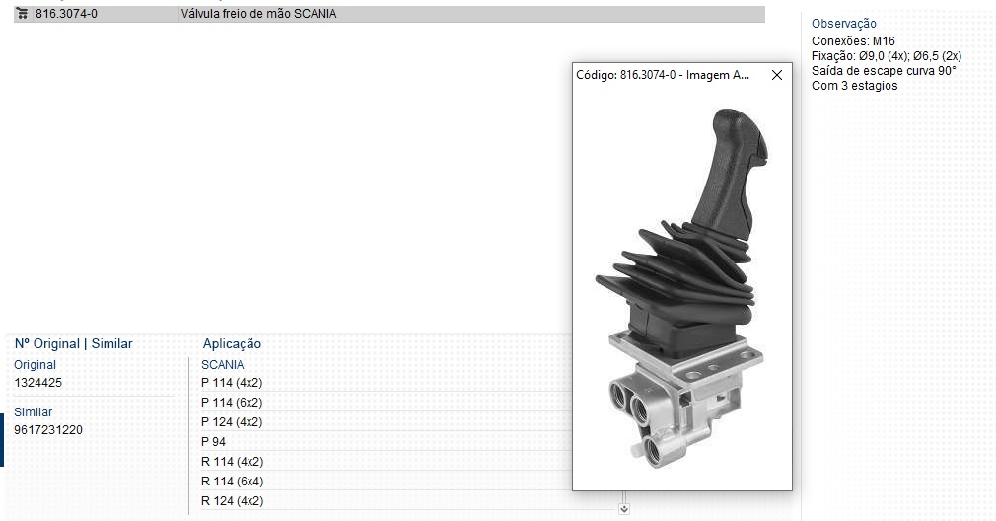
Task: Select the R 114 (6x4) application row
Action: point(232,482)
